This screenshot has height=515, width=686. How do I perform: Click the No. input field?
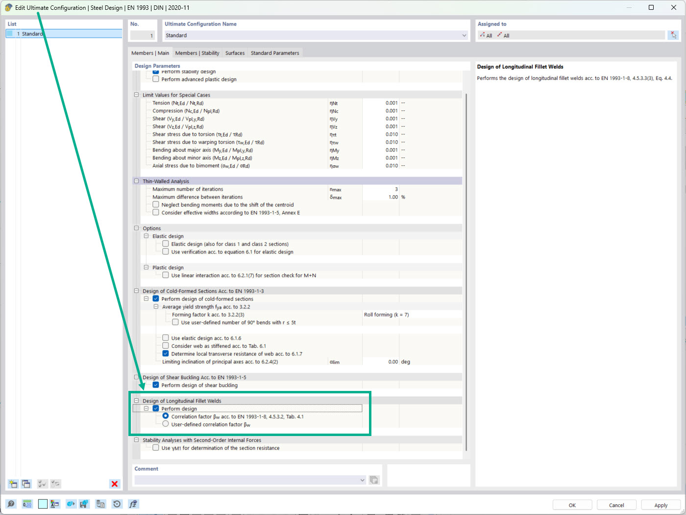tap(142, 35)
